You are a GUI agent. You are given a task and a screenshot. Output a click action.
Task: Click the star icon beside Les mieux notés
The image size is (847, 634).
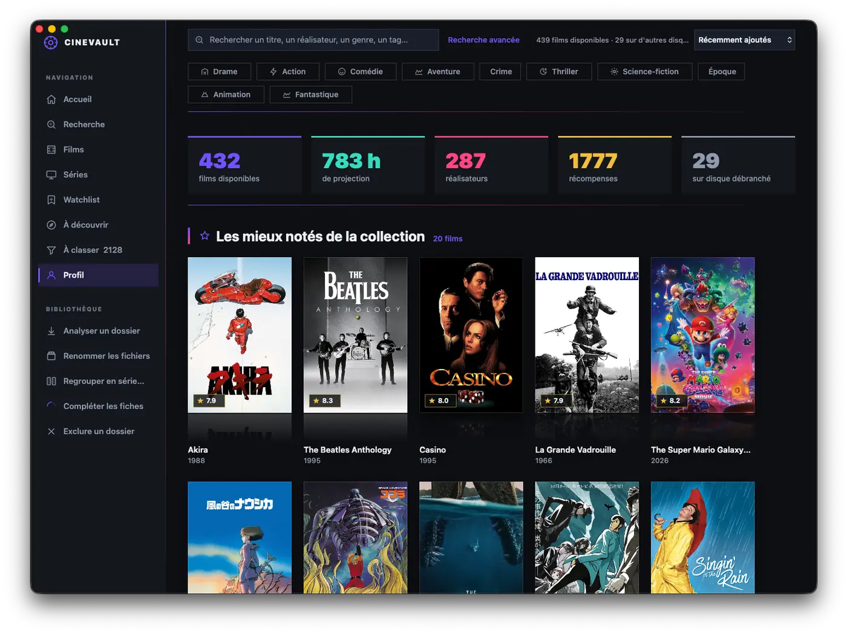[x=205, y=236]
